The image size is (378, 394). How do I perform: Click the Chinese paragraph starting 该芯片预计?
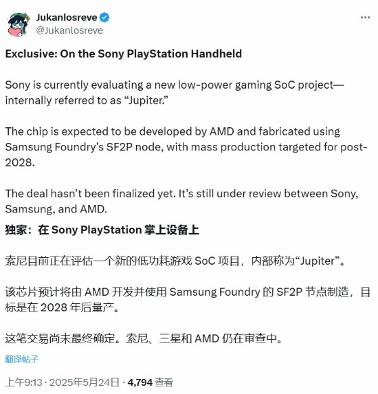[188, 300]
